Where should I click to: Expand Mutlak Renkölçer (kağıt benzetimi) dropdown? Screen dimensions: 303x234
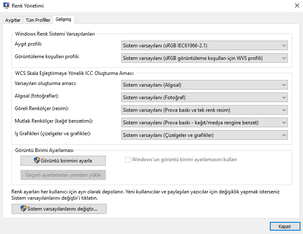click(204, 122)
